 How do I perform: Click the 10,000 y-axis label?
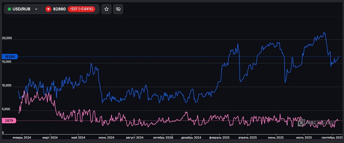pos(7,86)
